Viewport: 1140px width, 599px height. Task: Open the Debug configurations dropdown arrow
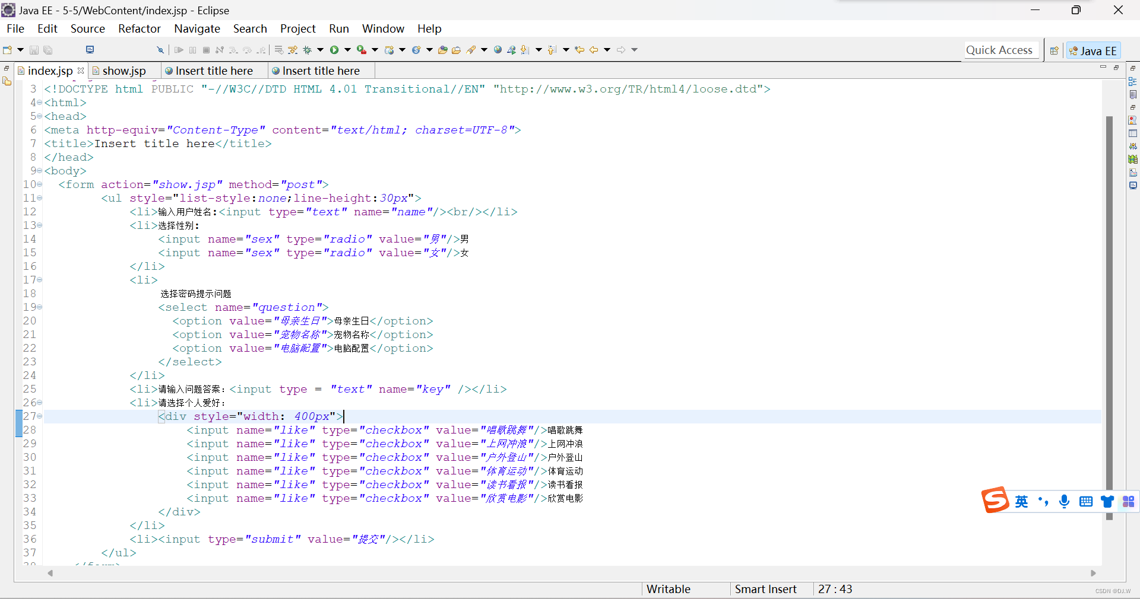pos(320,50)
